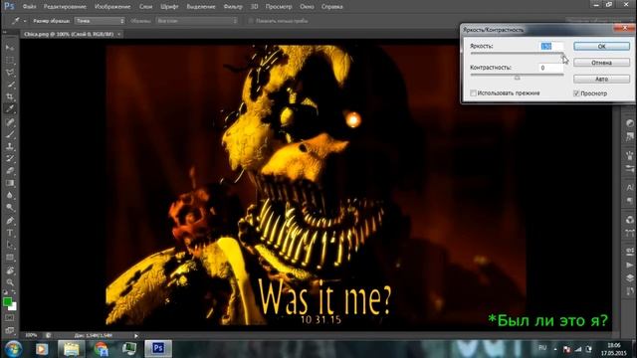Switch to the Chica.png document tab
The image size is (637, 358).
(x=69, y=34)
